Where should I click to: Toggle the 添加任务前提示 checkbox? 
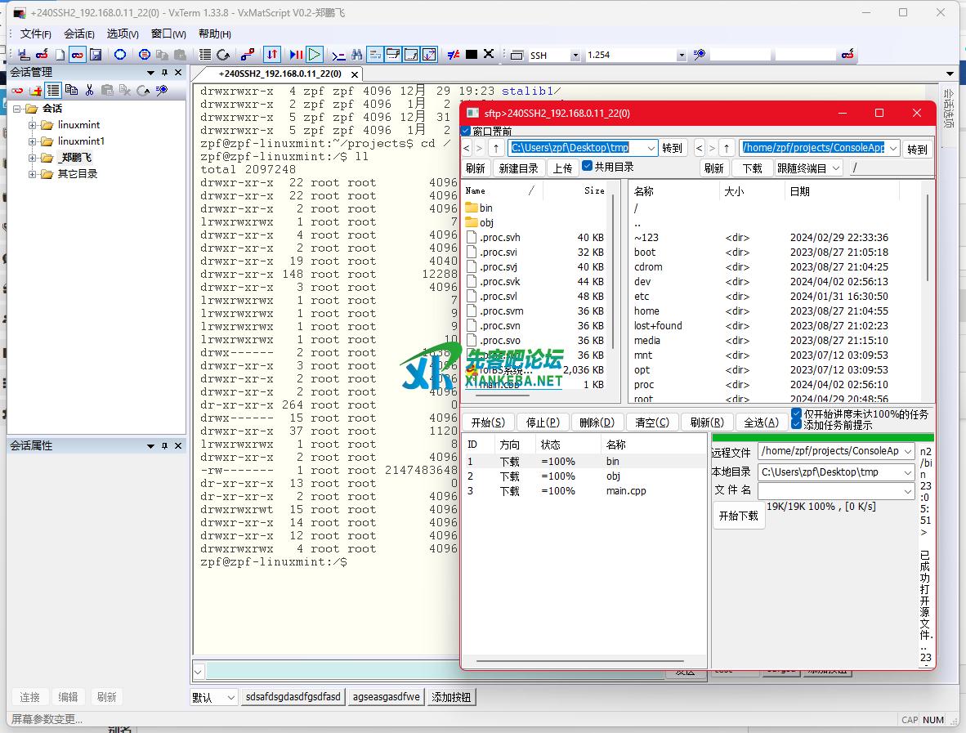797,425
